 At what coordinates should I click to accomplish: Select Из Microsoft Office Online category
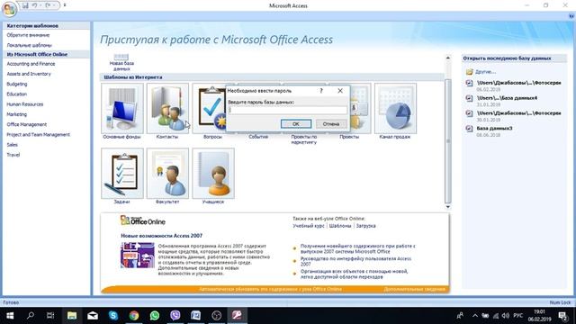pyautogui.click(x=37, y=54)
